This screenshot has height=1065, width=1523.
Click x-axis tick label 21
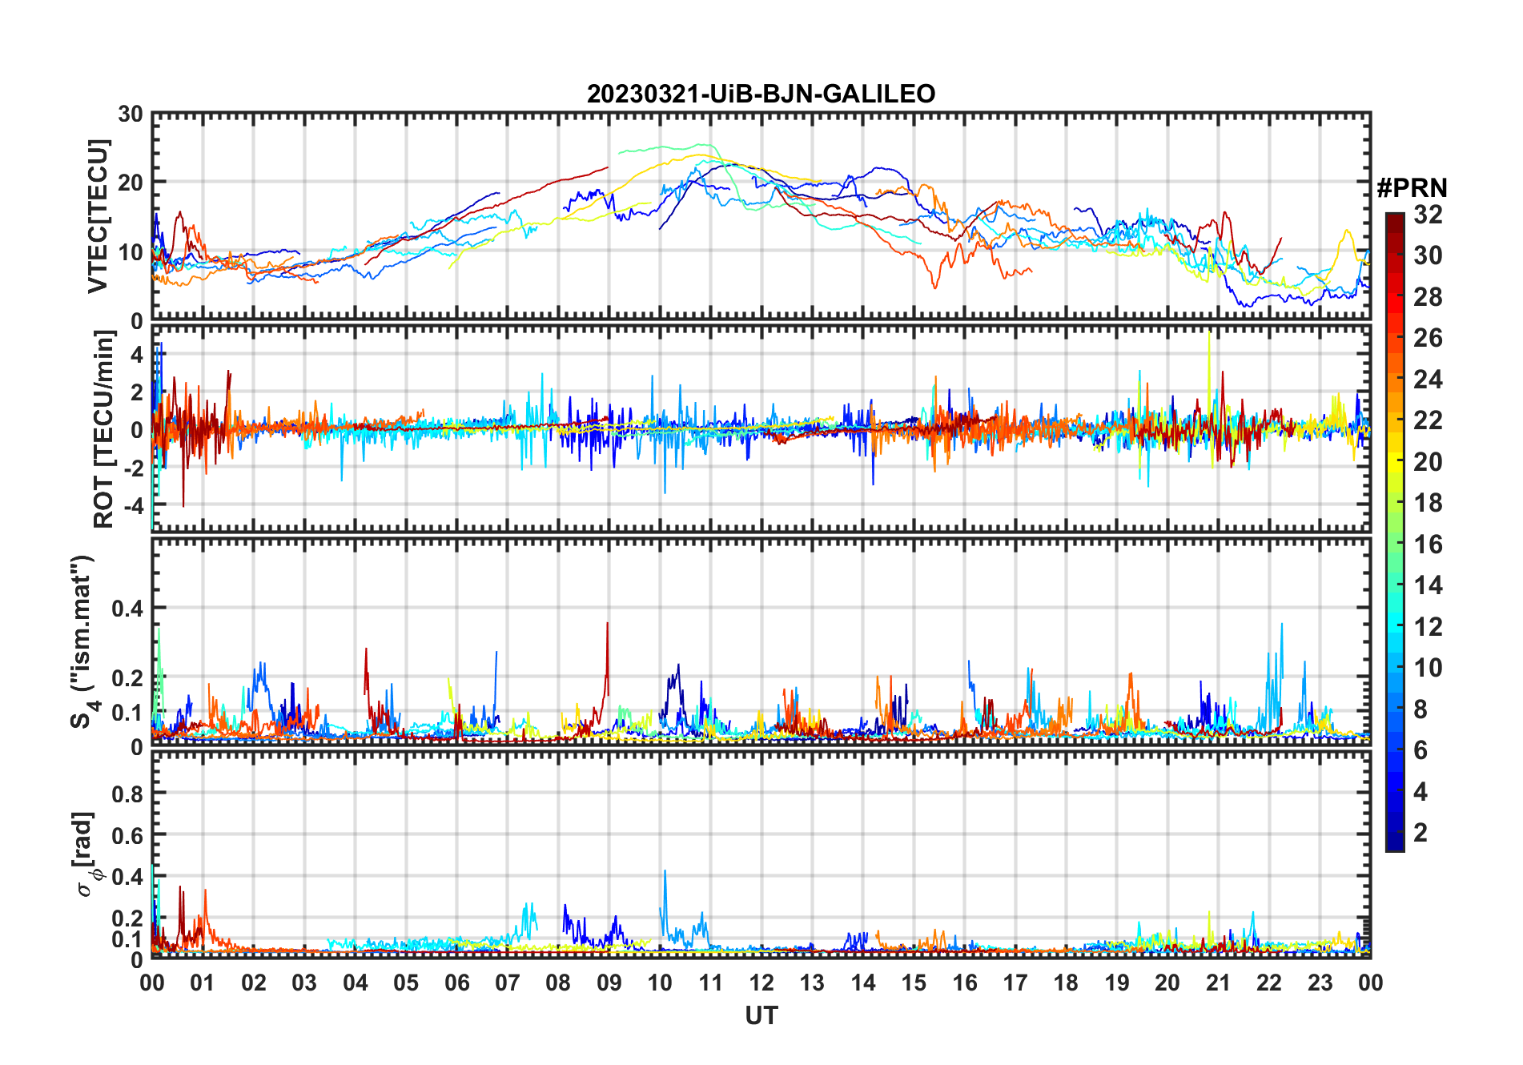pyautogui.click(x=1218, y=983)
